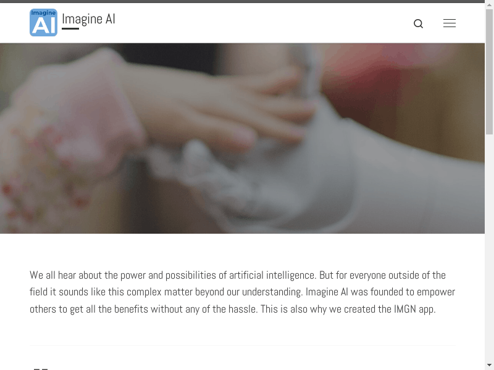Click the scrollbar up arrow
The image size is (494, 370).
coord(489,4)
